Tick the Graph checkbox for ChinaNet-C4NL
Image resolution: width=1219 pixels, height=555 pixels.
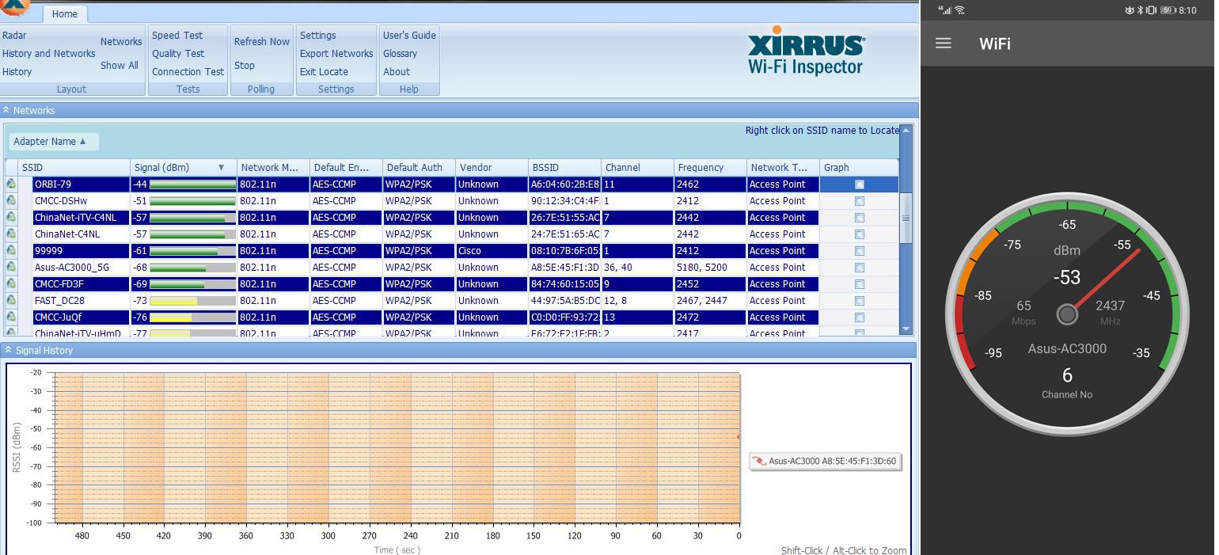[x=860, y=234]
